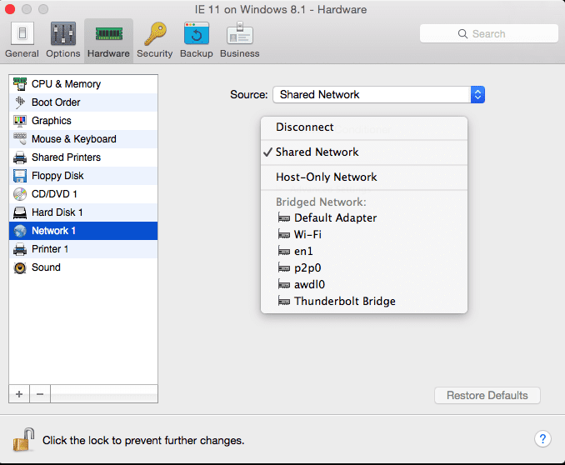Click the padlock to prevent changes
Viewport: 565px width, 465px height.
point(23,439)
